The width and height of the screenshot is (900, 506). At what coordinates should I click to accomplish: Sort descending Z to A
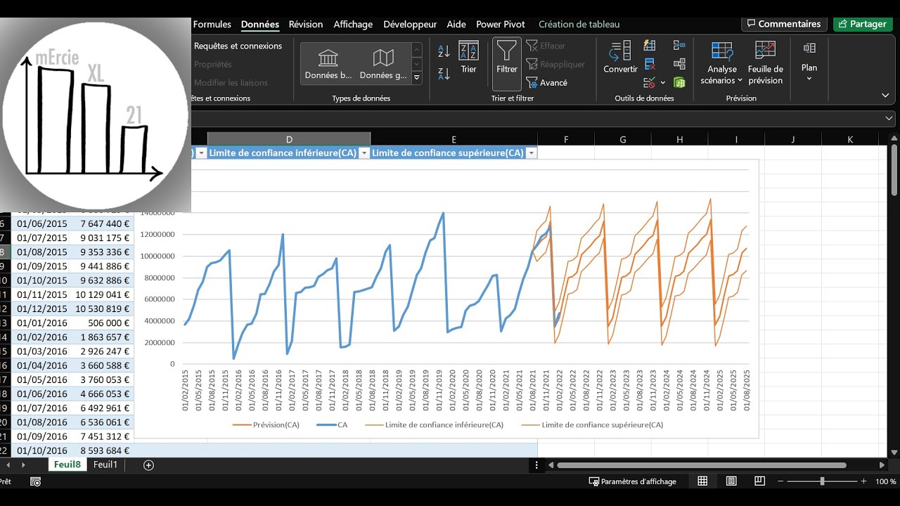[x=444, y=74]
